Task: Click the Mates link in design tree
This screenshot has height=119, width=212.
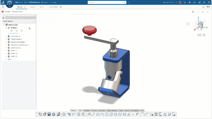Action: [10, 59]
